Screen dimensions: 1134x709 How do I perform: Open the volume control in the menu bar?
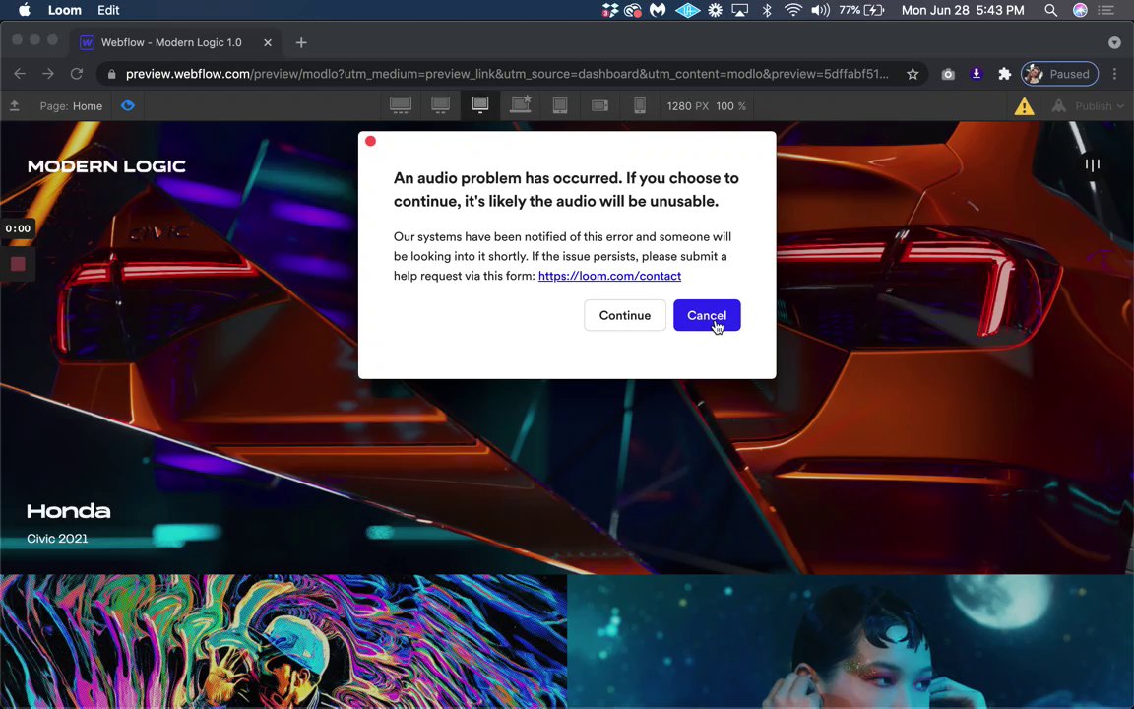[x=820, y=10]
